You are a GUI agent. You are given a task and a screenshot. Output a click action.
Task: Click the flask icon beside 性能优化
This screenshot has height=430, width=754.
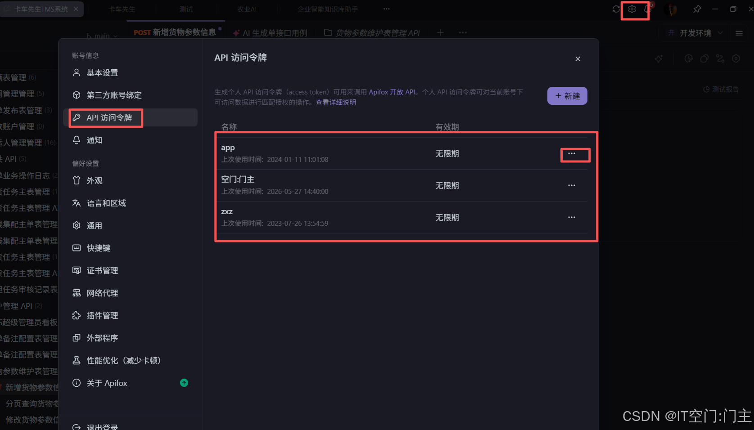click(77, 360)
